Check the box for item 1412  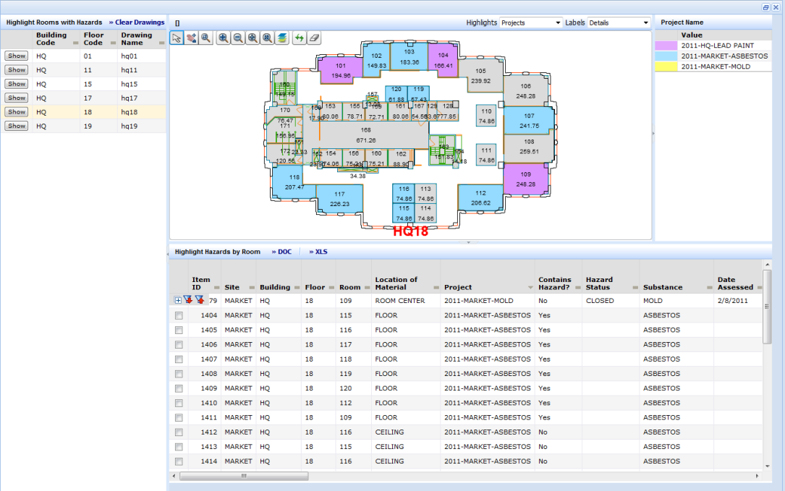pyautogui.click(x=179, y=432)
